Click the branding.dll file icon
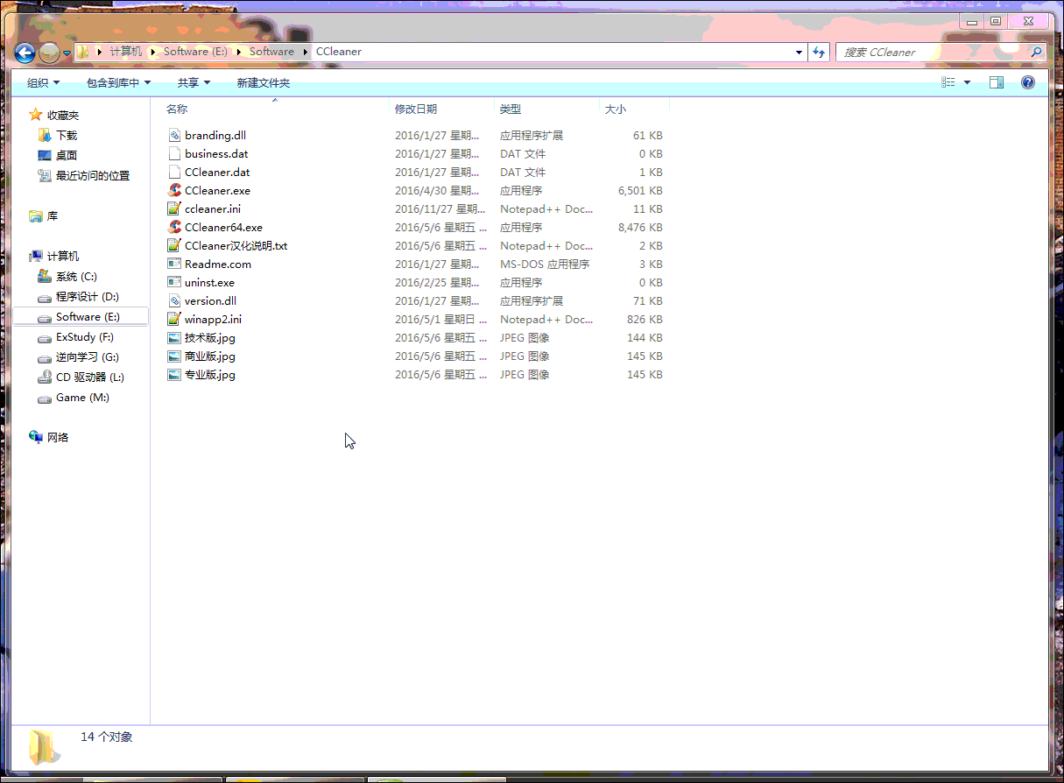Viewport: 1064px width, 783px height. pos(174,135)
